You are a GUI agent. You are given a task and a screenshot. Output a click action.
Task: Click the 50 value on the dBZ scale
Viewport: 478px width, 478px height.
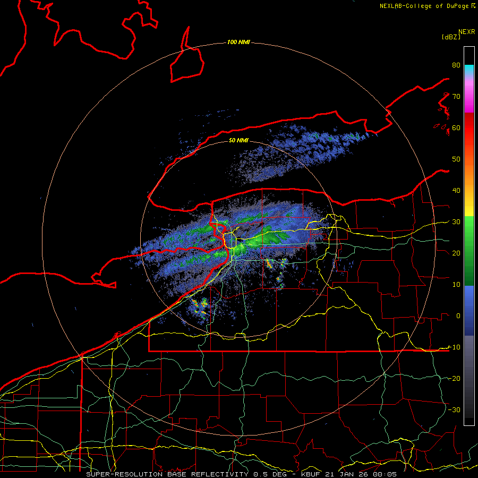click(x=456, y=159)
